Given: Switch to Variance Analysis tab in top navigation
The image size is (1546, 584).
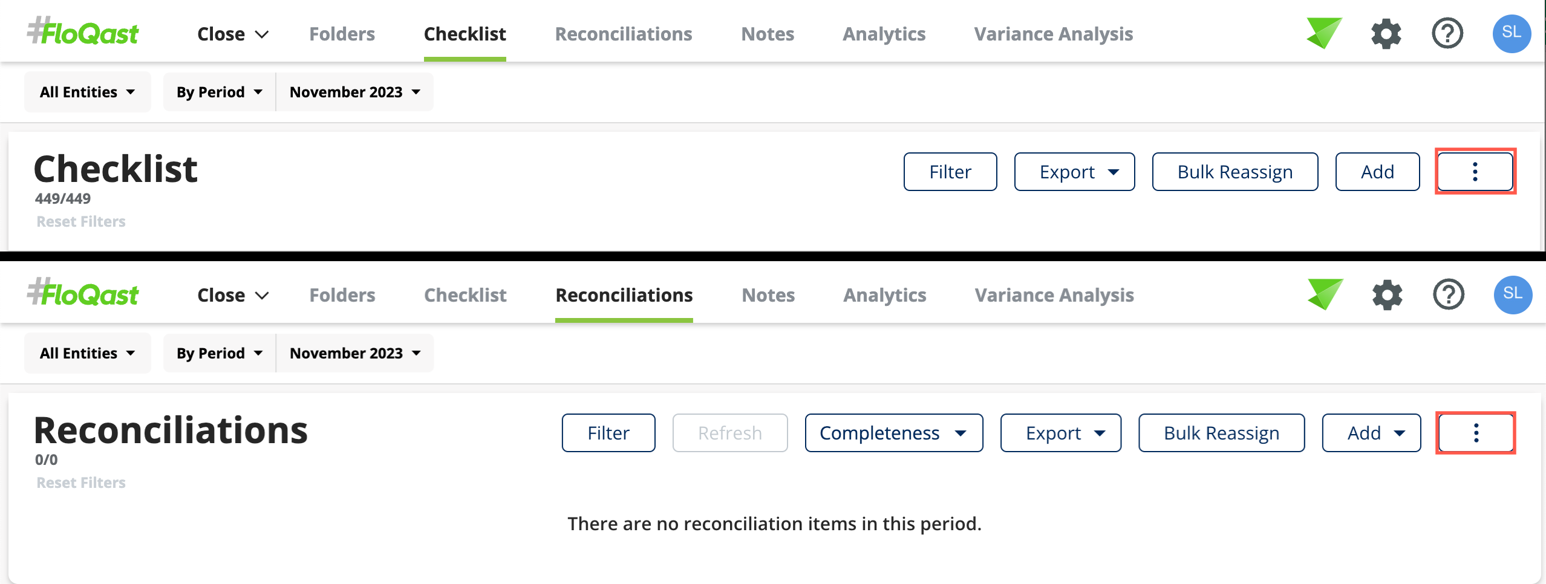Looking at the screenshot, I should (1053, 34).
